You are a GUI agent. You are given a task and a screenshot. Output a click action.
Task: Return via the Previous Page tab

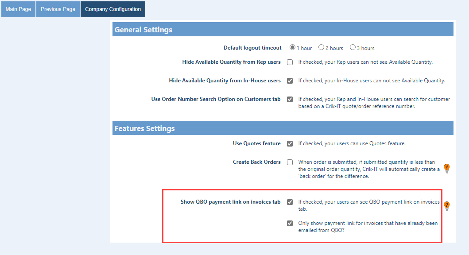click(x=58, y=9)
